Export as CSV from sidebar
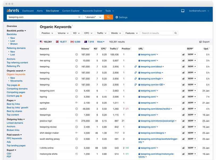 [x=9, y=154]
